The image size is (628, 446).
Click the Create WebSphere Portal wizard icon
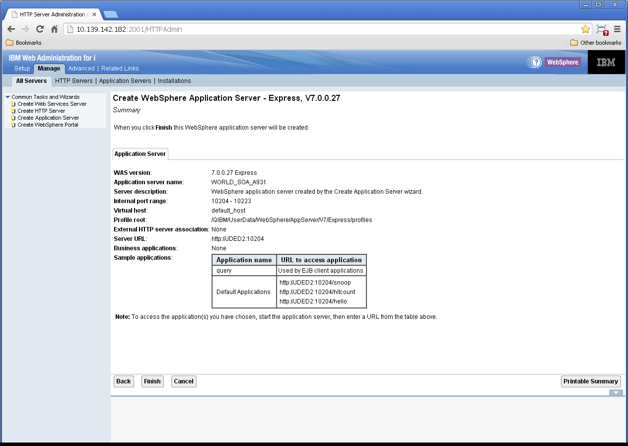13,125
